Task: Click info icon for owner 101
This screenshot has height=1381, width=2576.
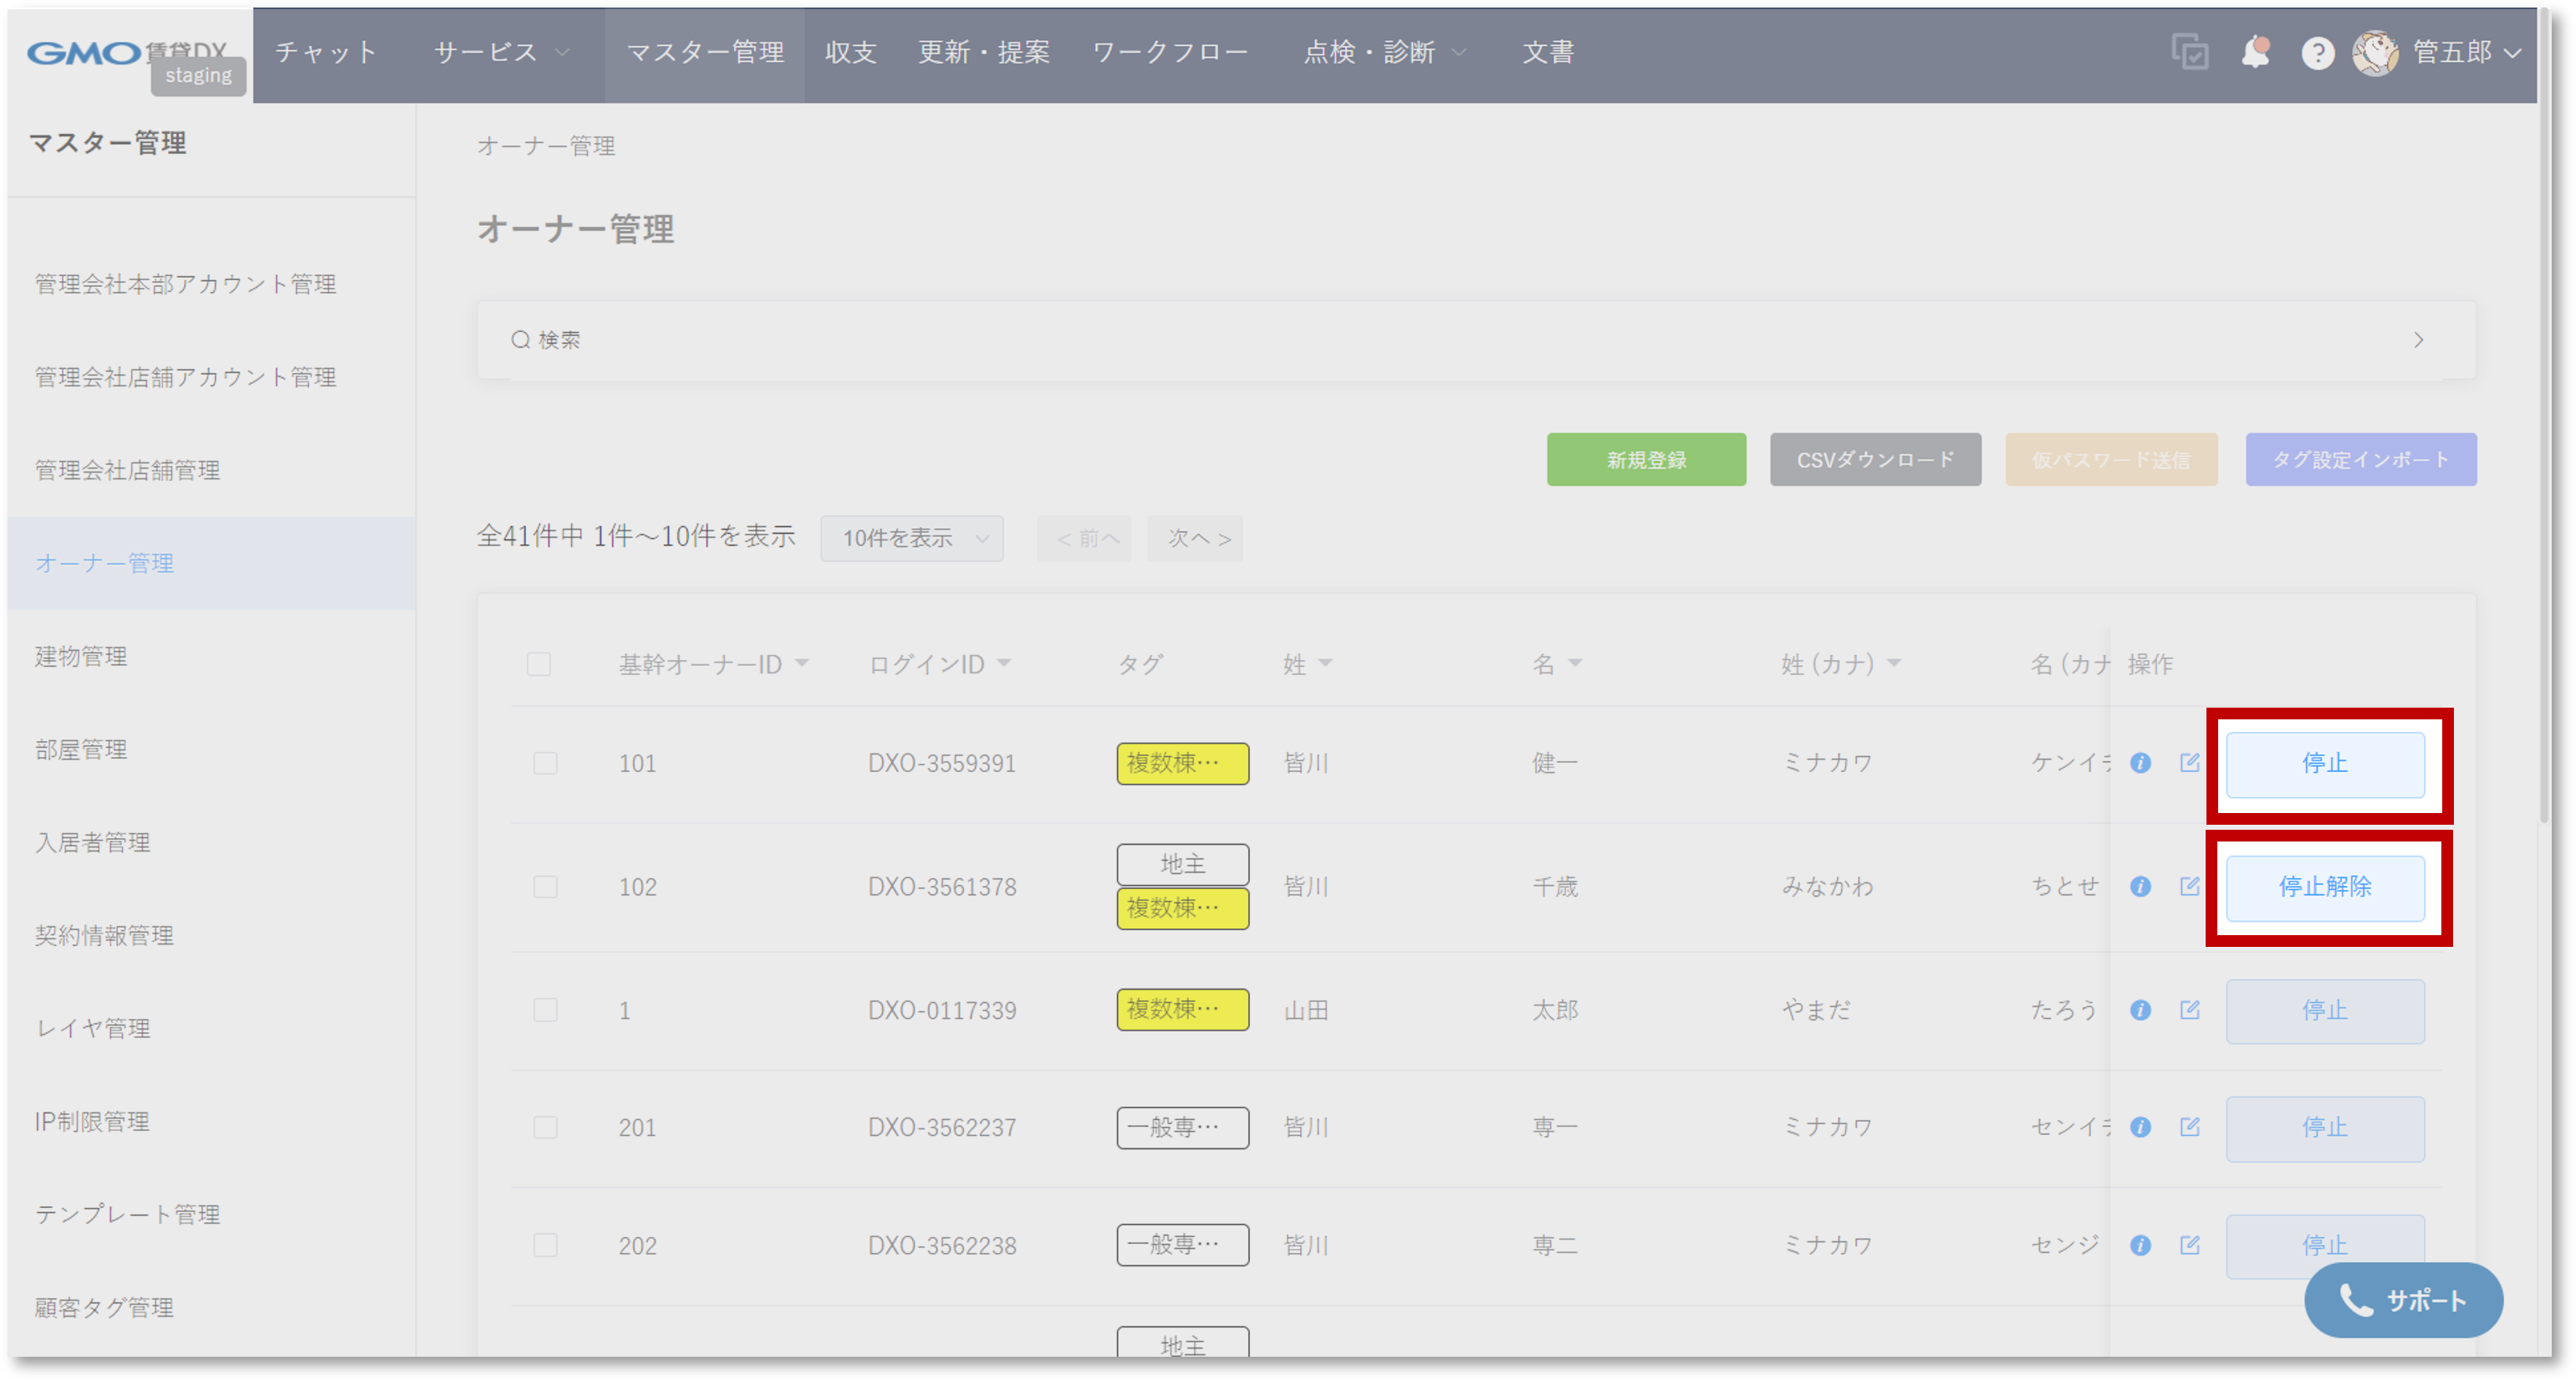Action: pyautogui.click(x=2140, y=763)
